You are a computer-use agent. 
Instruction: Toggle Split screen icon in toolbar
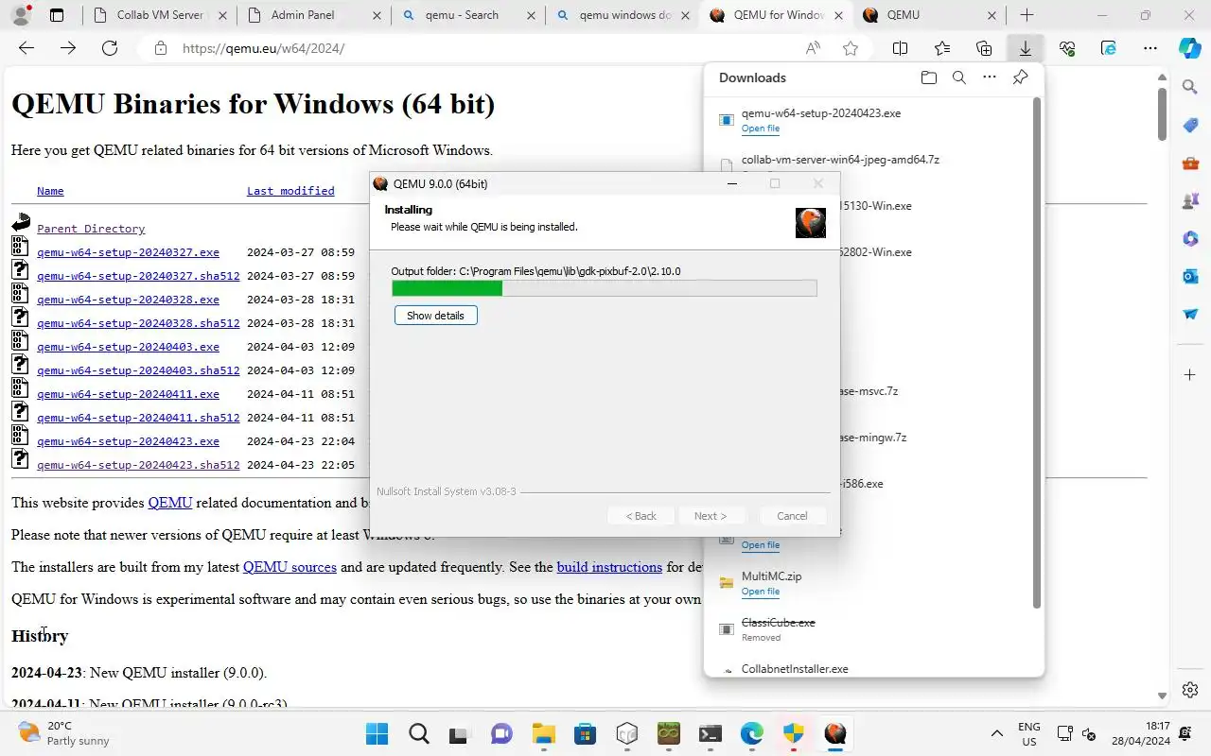pyautogui.click(x=901, y=48)
